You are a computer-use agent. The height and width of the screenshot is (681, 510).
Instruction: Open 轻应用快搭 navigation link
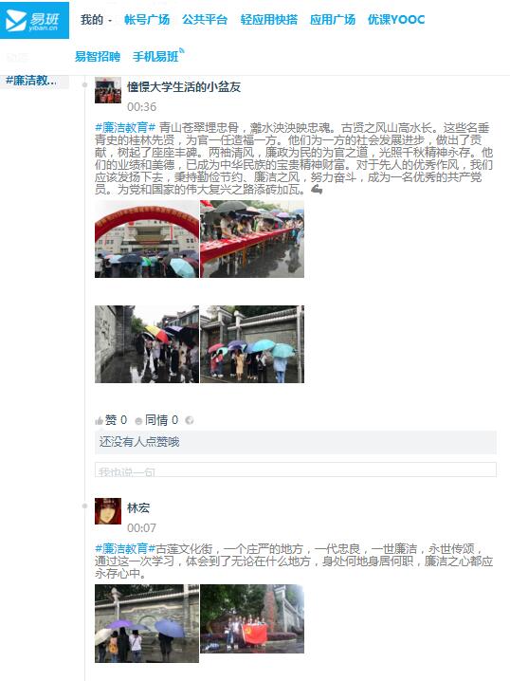point(269,20)
